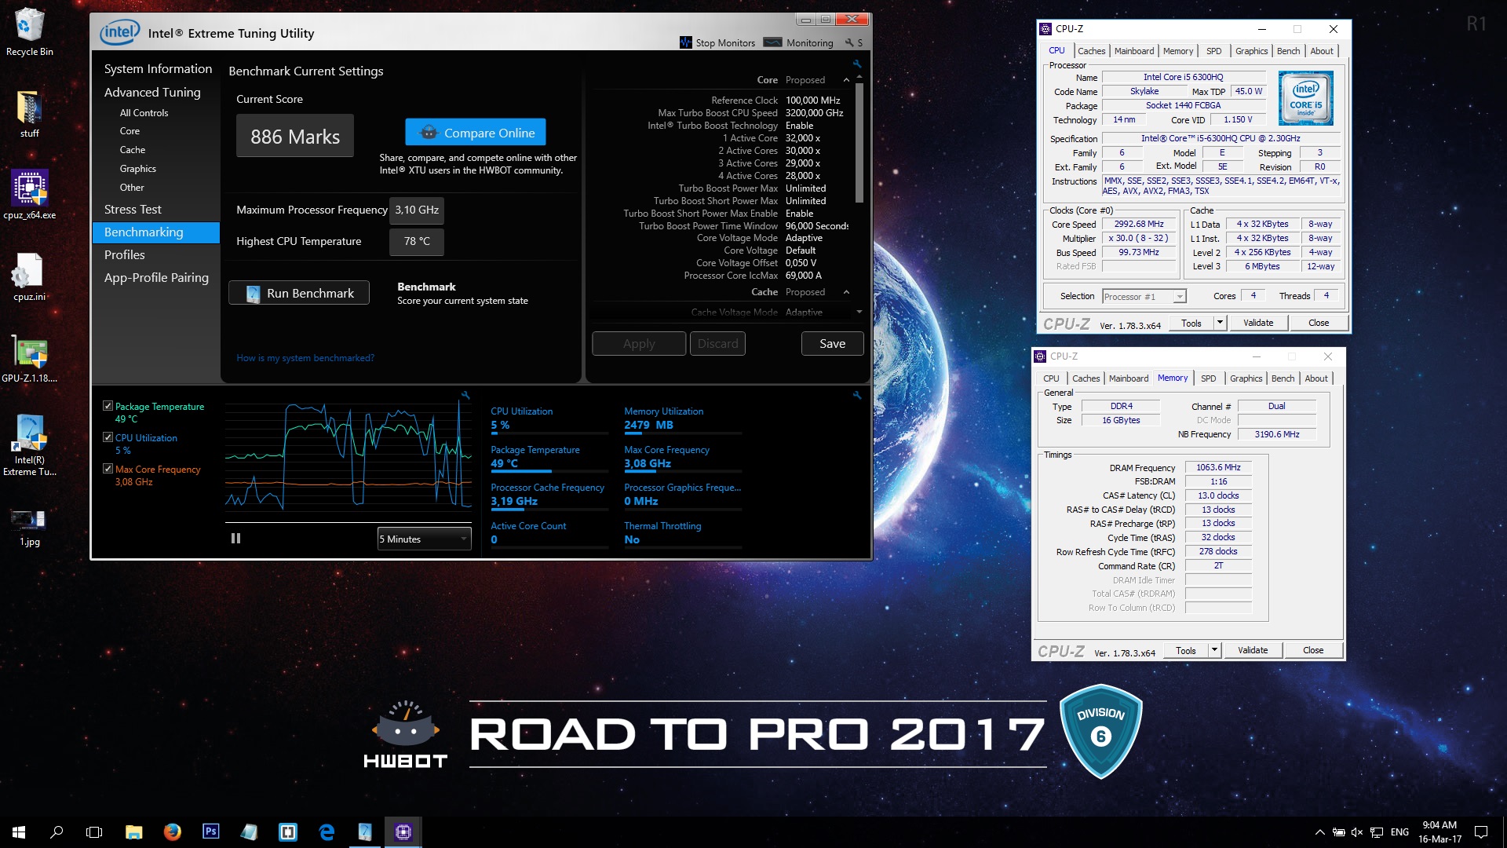Switch to Caches tab in upper CPU-Z
The width and height of the screenshot is (1507, 848).
pos(1091,51)
